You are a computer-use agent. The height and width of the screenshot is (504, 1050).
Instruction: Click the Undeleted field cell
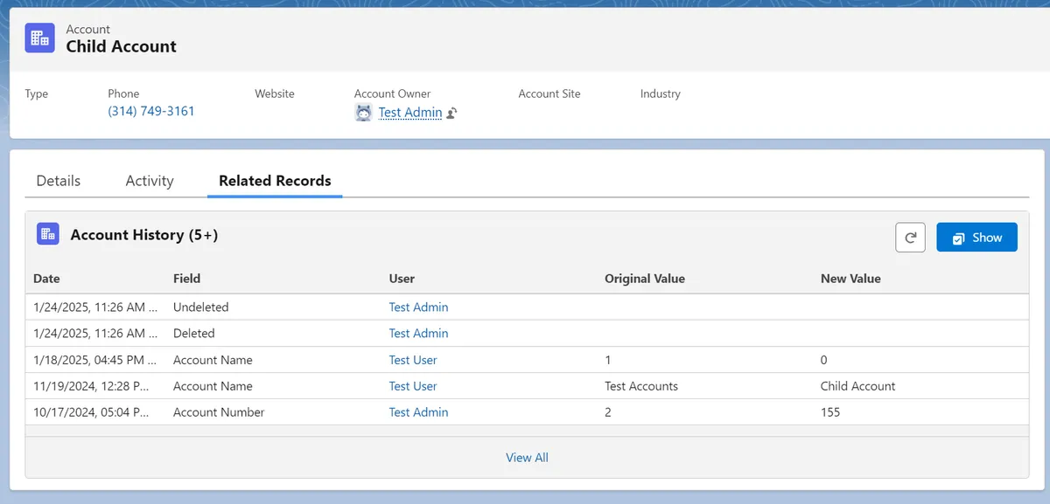[x=200, y=307]
